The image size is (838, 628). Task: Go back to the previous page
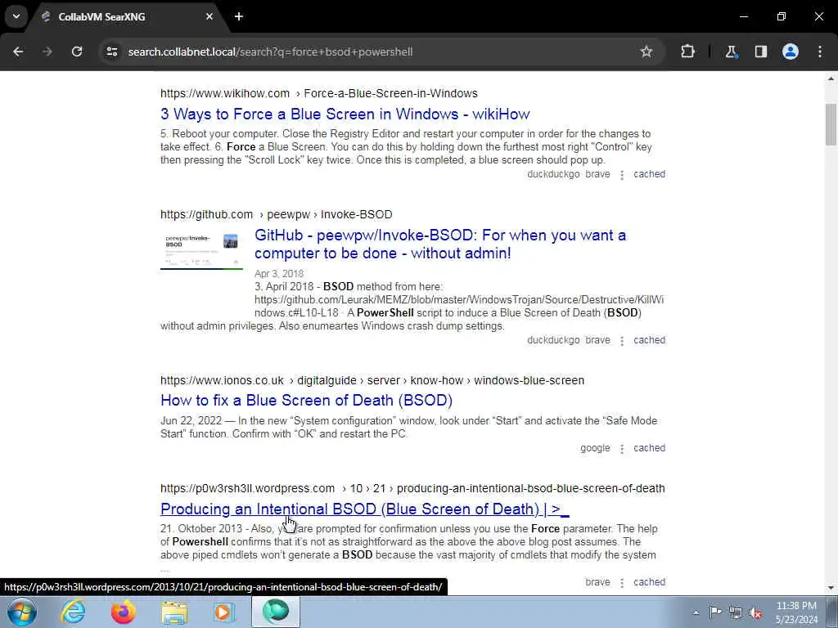click(18, 52)
